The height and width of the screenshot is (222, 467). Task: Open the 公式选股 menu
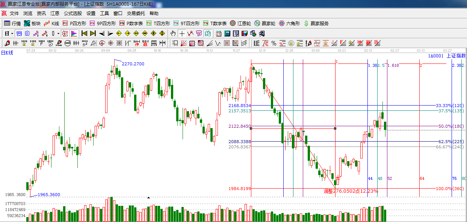pos(73,13)
